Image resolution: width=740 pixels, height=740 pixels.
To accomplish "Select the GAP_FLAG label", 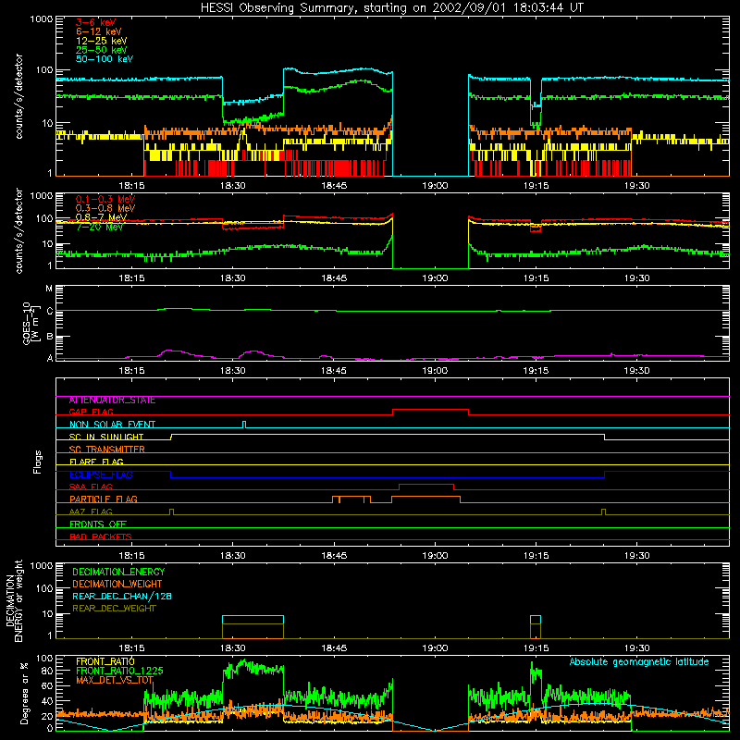I will pos(91,412).
